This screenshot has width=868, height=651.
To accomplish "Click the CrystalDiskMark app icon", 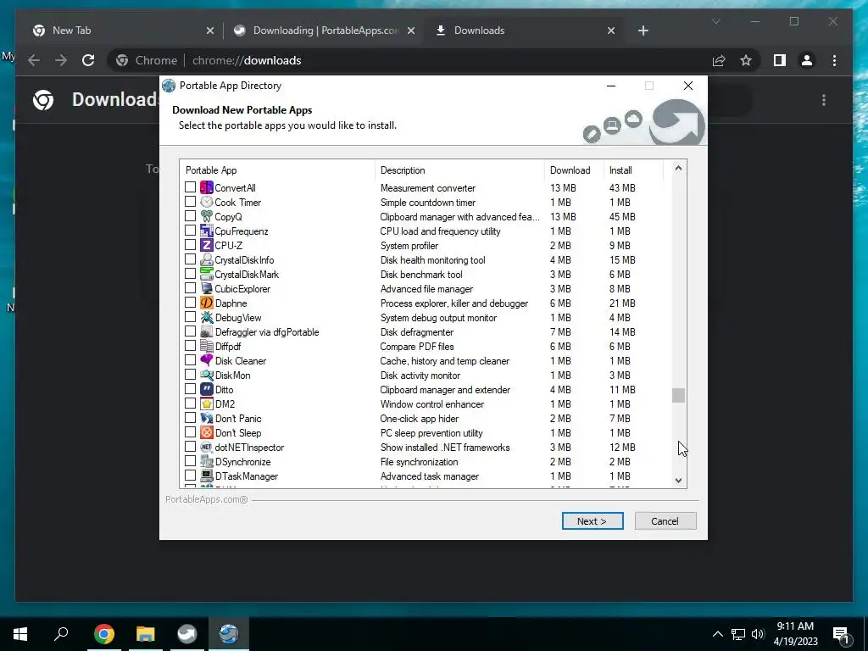I will [x=207, y=274].
